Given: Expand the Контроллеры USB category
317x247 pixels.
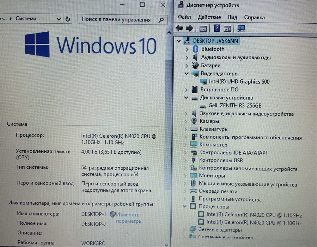Looking at the screenshot, I should point(185,160).
